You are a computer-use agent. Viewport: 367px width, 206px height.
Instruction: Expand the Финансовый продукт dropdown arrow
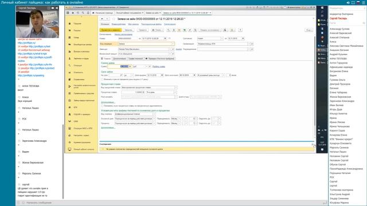point(170,54)
